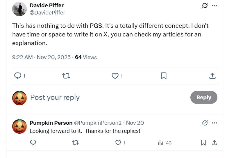
Task: Open Davide Piffer's profile avatar
Action: pos(19,9)
